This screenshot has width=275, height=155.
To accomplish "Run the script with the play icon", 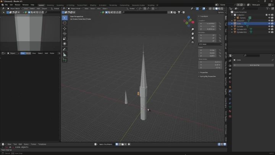I will [129, 144].
